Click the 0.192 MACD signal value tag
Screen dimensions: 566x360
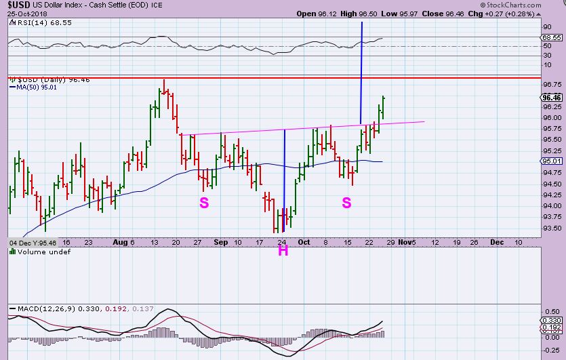pos(552,327)
